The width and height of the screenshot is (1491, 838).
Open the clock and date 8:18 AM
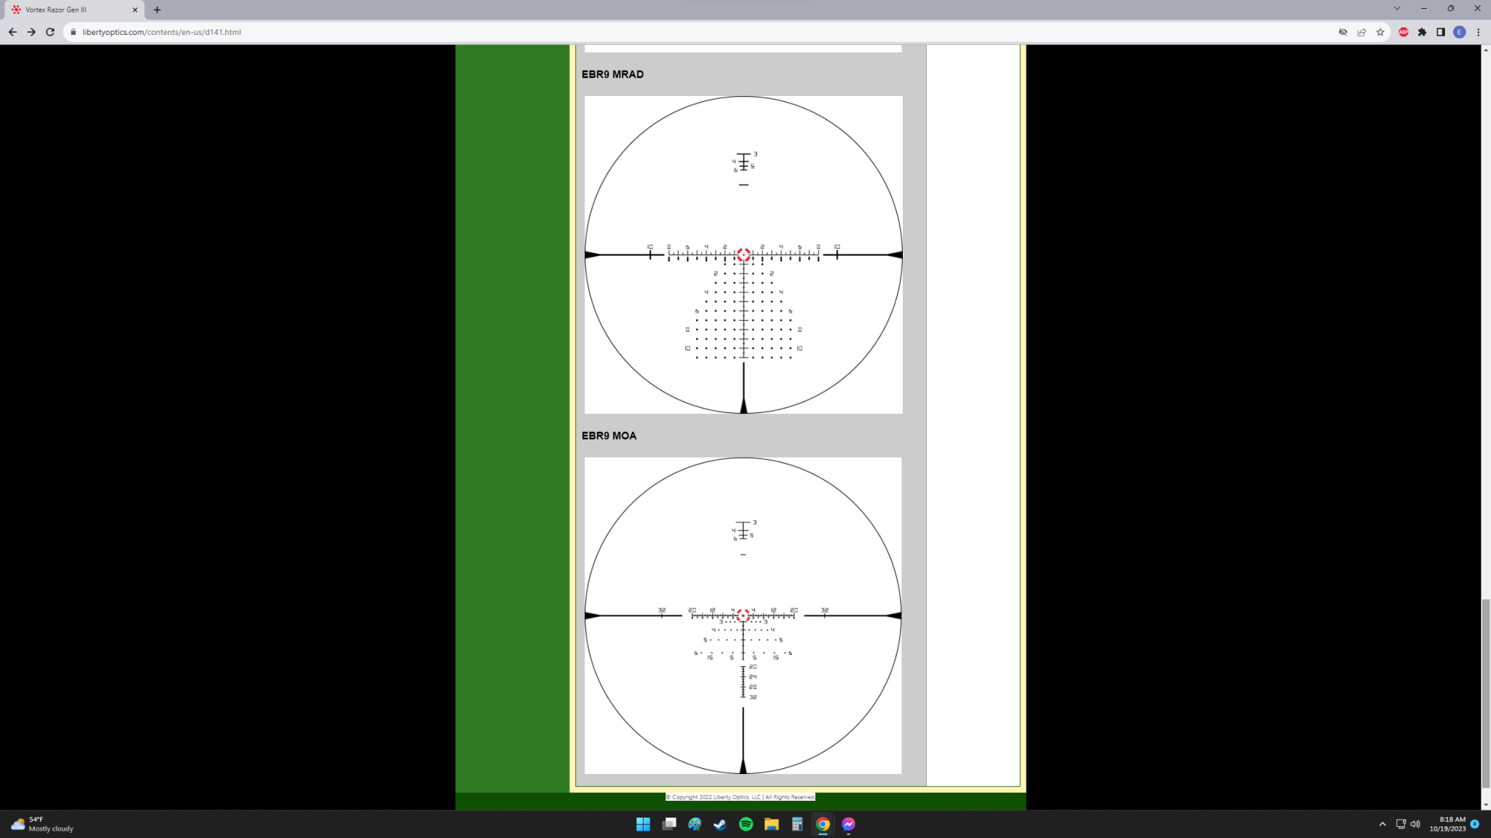pos(1447,824)
